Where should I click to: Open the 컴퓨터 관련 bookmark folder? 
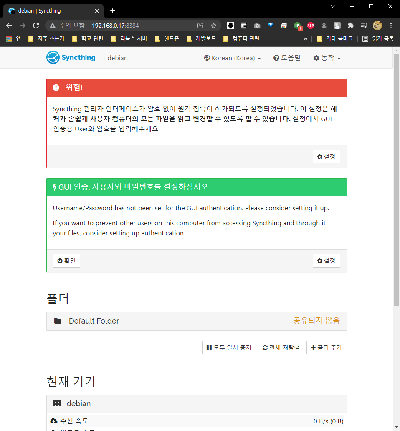point(242,39)
